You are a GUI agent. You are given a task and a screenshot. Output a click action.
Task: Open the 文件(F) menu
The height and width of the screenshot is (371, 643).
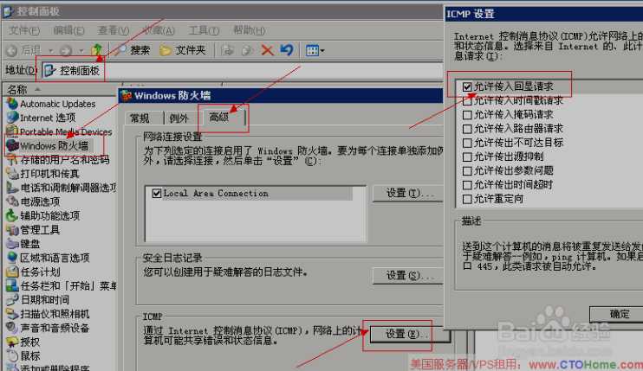[24, 30]
